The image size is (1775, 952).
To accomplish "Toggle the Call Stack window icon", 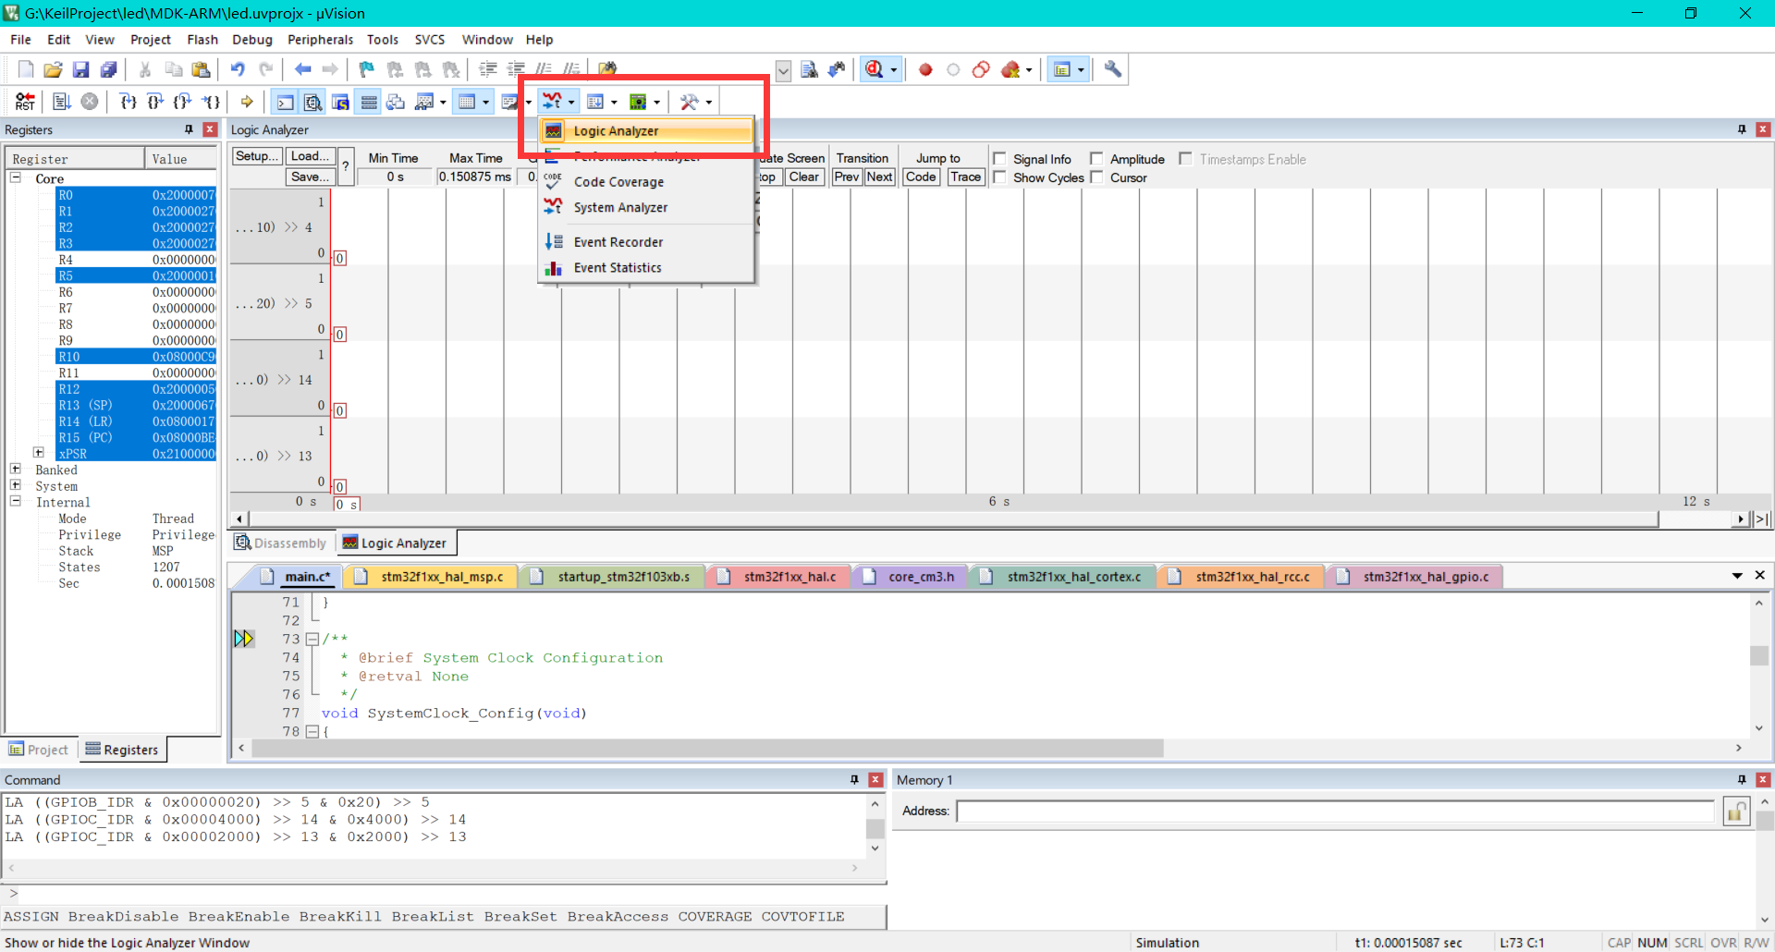I will pyautogui.click(x=397, y=102).
